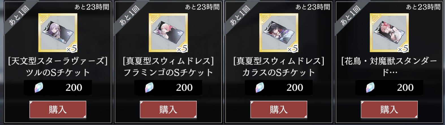The image size is (445, 125).
Task: Purchase the ツルのSチケット with 購入 button
Action: [x=58, y=110]
